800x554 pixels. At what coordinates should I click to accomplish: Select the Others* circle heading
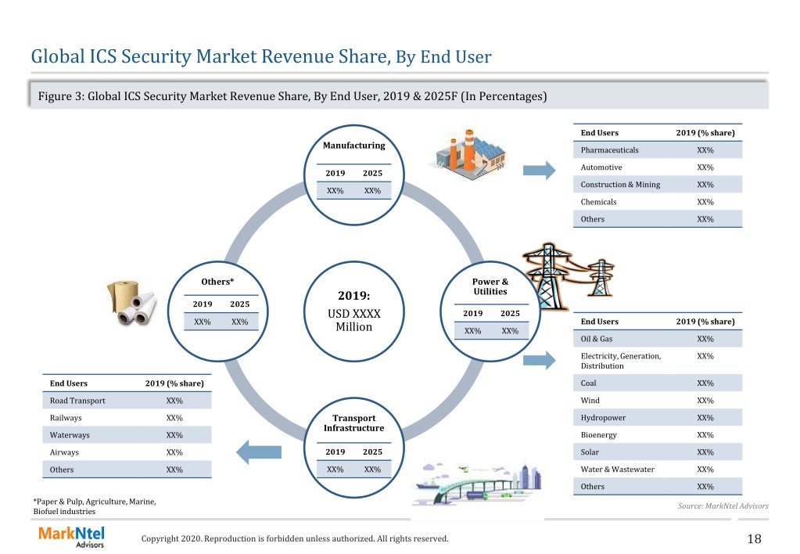point(217,282)
